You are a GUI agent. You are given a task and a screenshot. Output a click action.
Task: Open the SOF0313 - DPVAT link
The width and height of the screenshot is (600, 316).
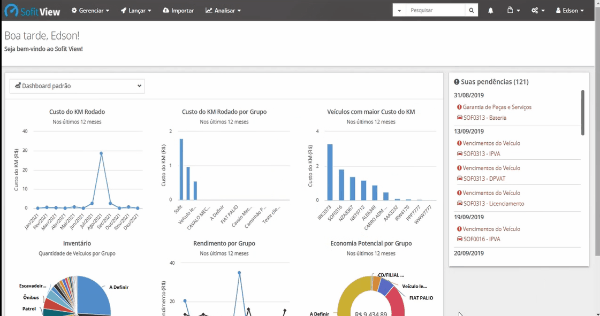(x=484, y=179)
